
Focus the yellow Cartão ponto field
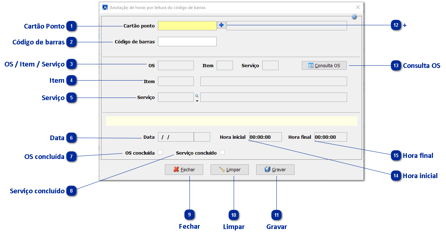click(187, 26)
